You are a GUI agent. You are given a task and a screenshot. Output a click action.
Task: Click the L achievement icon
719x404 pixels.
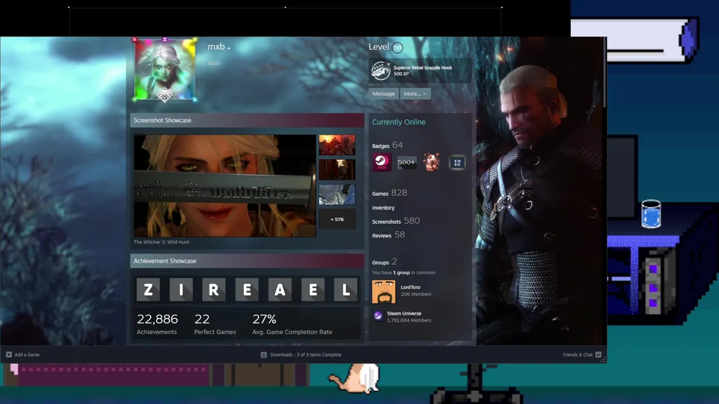point(346,290)
